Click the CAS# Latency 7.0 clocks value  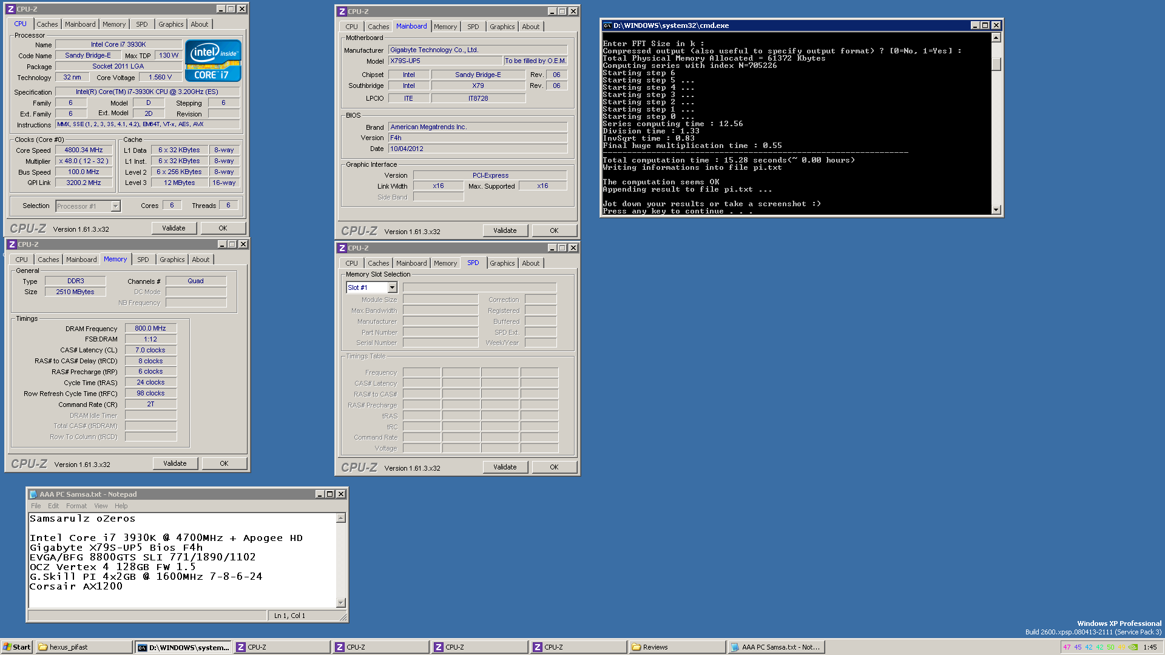point(150,350)
